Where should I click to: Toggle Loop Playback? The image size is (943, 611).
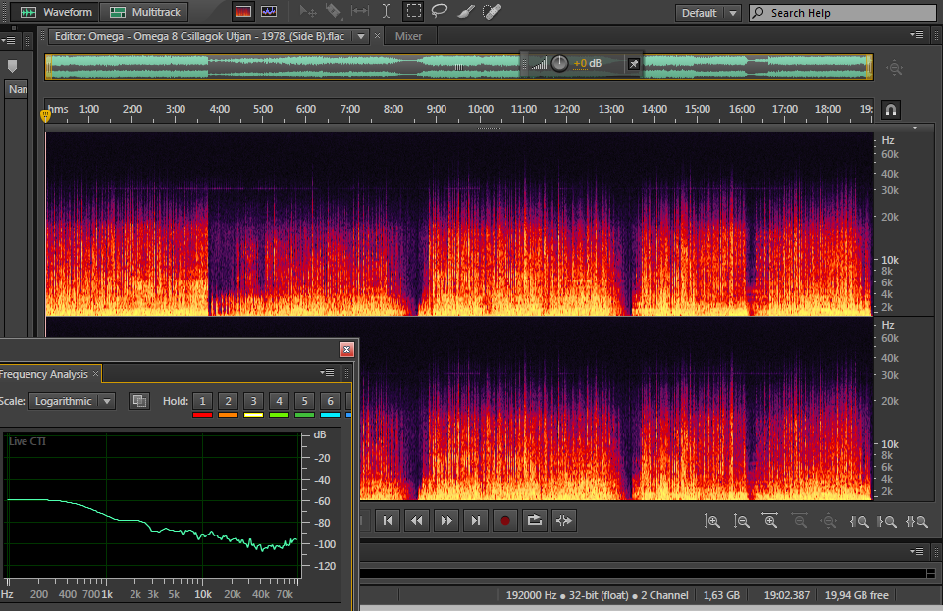(x=535, y=520)
